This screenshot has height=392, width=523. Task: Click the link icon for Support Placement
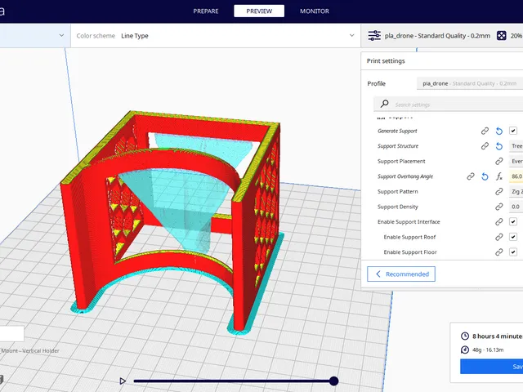click(499, 162)
